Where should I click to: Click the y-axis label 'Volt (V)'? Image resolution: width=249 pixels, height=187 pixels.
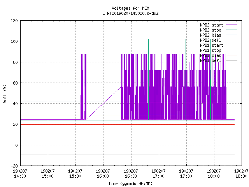tap(5, 93)
